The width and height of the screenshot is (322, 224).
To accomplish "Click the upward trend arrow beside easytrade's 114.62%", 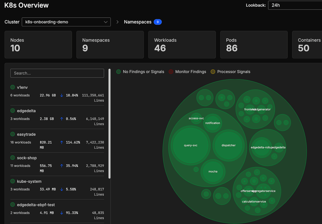I will (61, 142).
